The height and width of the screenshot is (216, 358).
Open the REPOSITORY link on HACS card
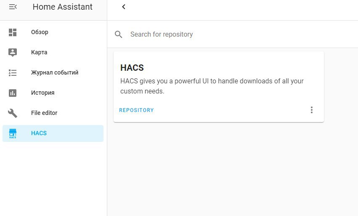click(137, 110)
